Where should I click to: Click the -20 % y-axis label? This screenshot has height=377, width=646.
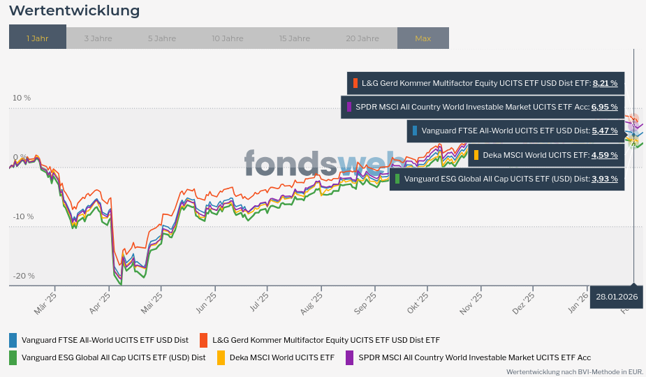click(x=24, y=276)
